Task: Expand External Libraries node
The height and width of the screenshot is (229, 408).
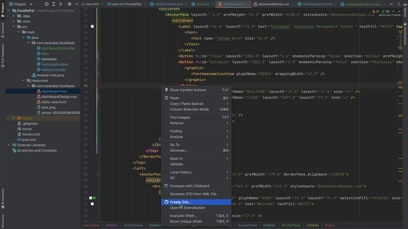Action: pyautogui.click(x=9, y=145)
